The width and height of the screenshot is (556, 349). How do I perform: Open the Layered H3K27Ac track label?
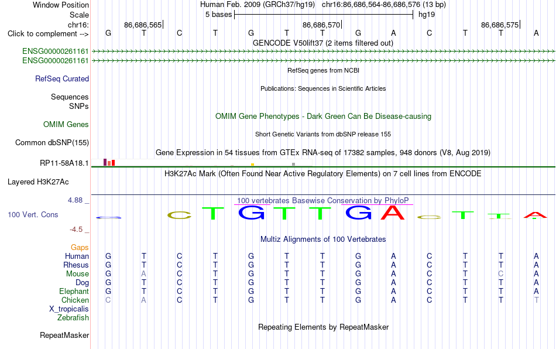tap(38, 182)
